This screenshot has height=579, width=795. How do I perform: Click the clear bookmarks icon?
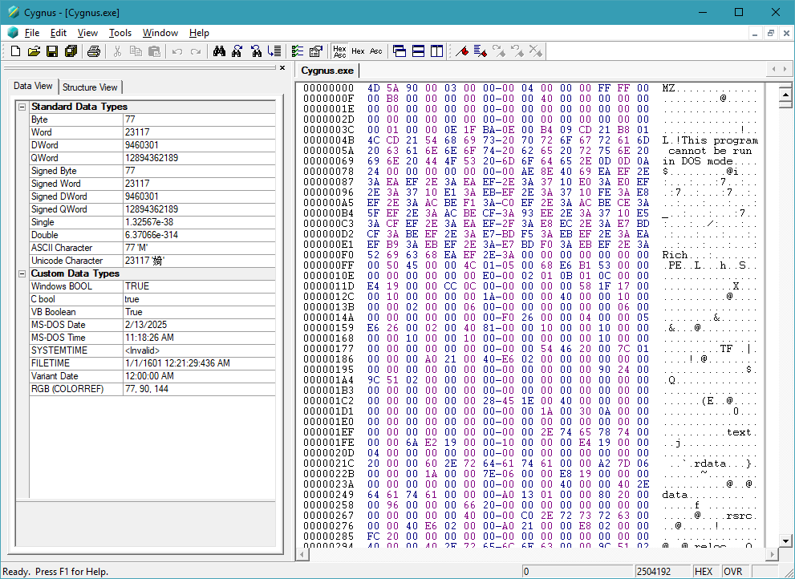coord(535,51)
